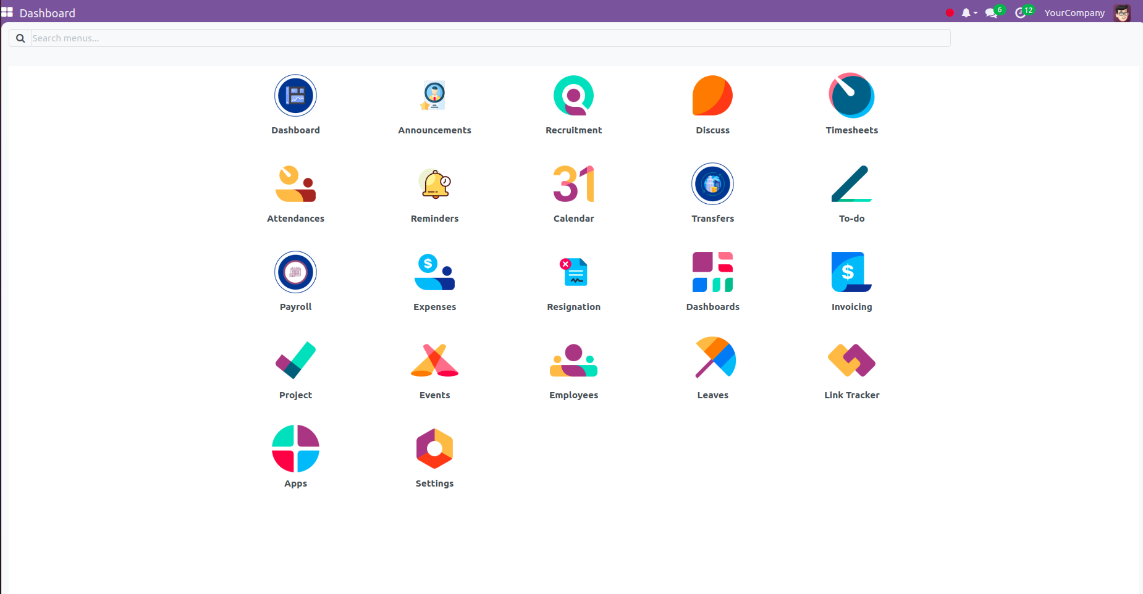
Task: Toggle the red attendance status dot
Action: pyautogui.click(x=950, y=13)
